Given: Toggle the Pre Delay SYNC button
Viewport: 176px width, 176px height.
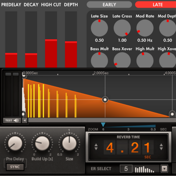Looking at the screenshot, I should pos(15,167).
